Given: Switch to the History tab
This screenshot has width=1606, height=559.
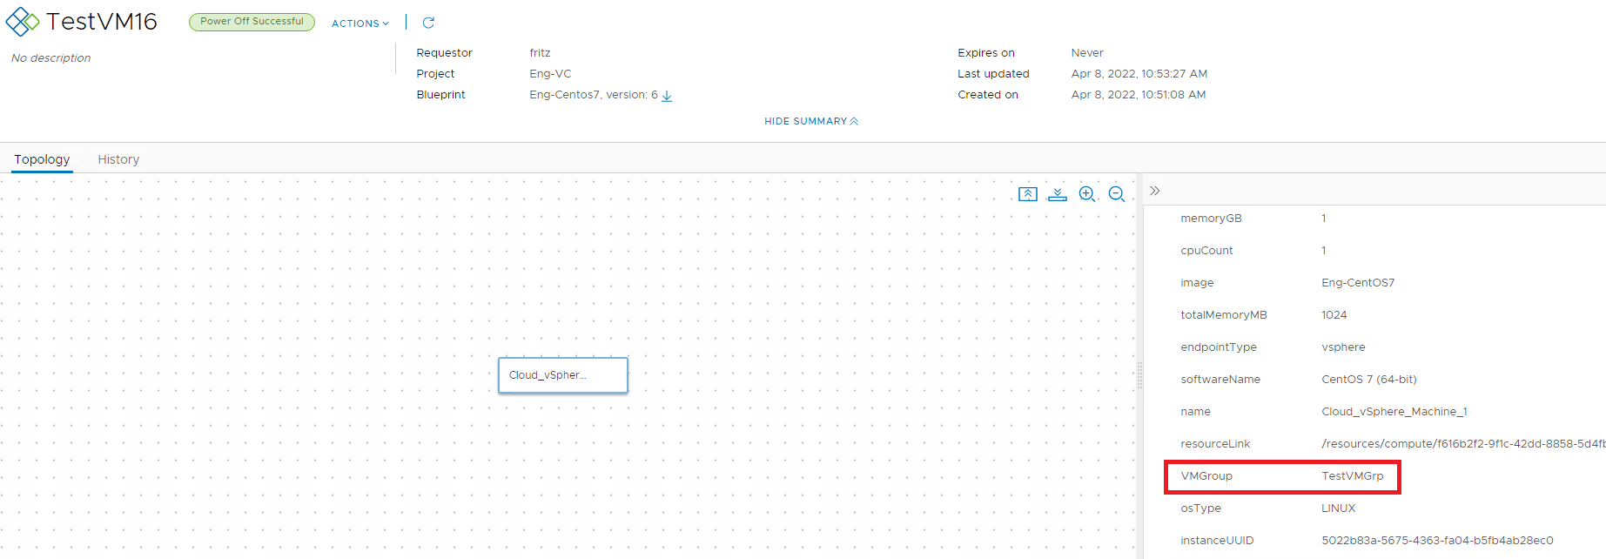Looking at the screenshot, I should click(118, 159).
